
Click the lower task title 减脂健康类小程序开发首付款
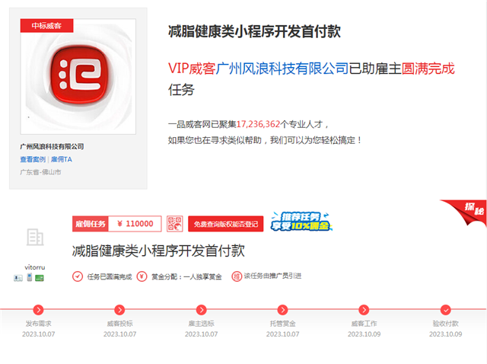158,251
